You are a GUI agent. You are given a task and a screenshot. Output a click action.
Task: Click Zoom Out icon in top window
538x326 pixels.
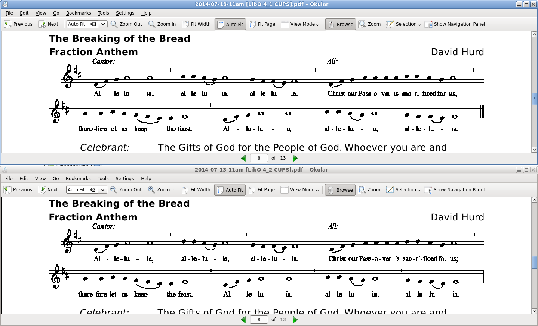tap(114, 24)
